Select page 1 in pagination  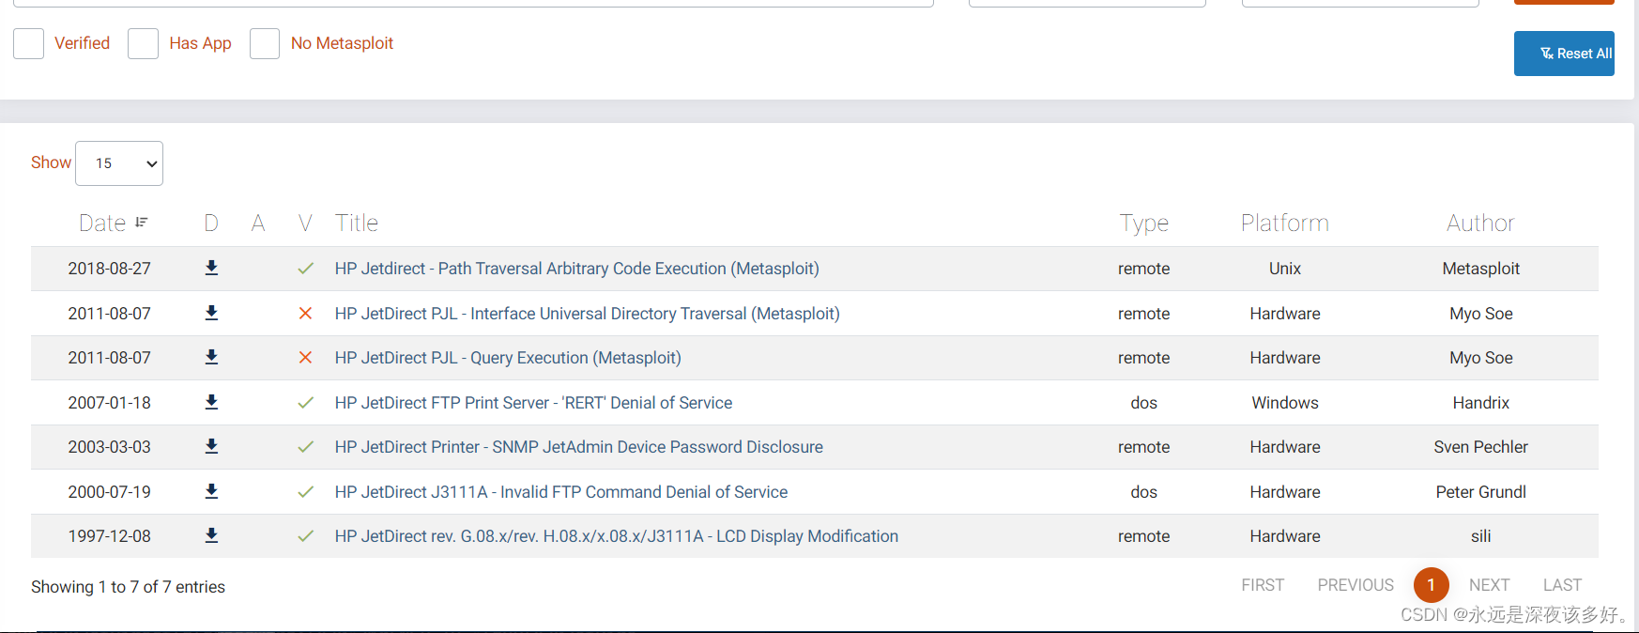tap(1431, 585)
